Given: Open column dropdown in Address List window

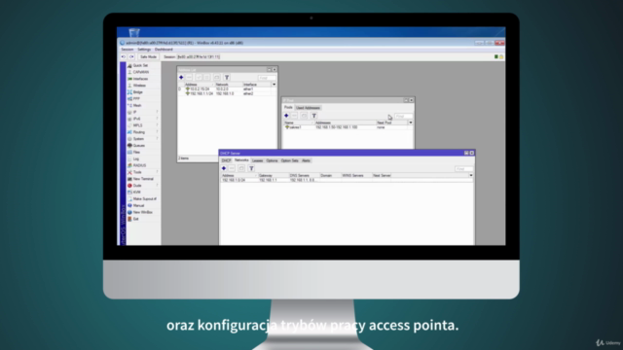Looking at the screenshot, I should tap(274, 85).
